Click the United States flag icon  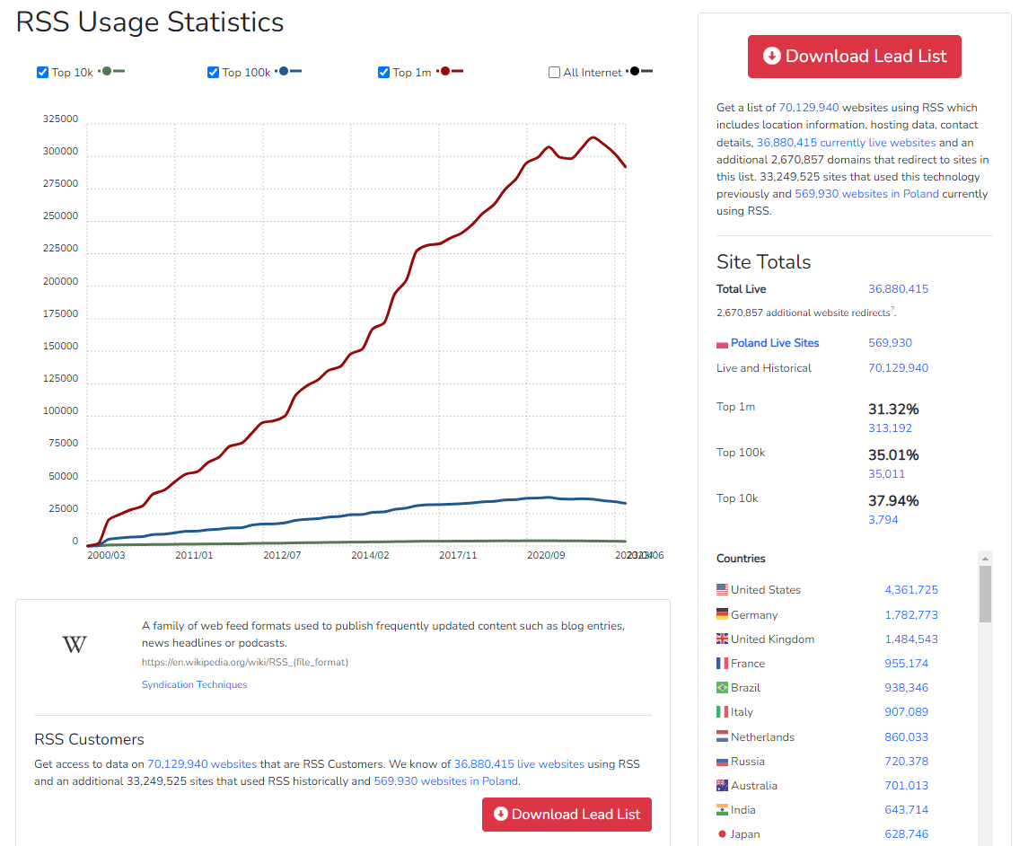pyautogui.click(x=722, y=589)
